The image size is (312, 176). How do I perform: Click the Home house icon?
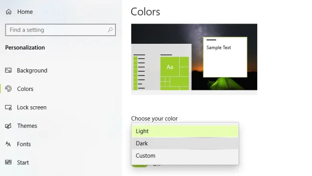pos(9,12)
